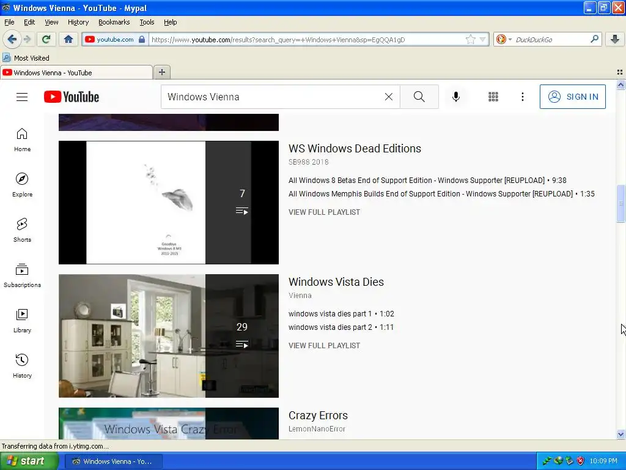The width and height of the screenshot is (626, 470).
Task: Click the DuckDuckGo search magnifier icon
Action: coord(594,39)
